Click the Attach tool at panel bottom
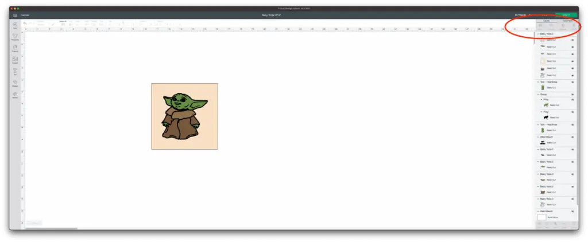The width and height of the screenshot is (588, 242). click(x=556, y=225)
